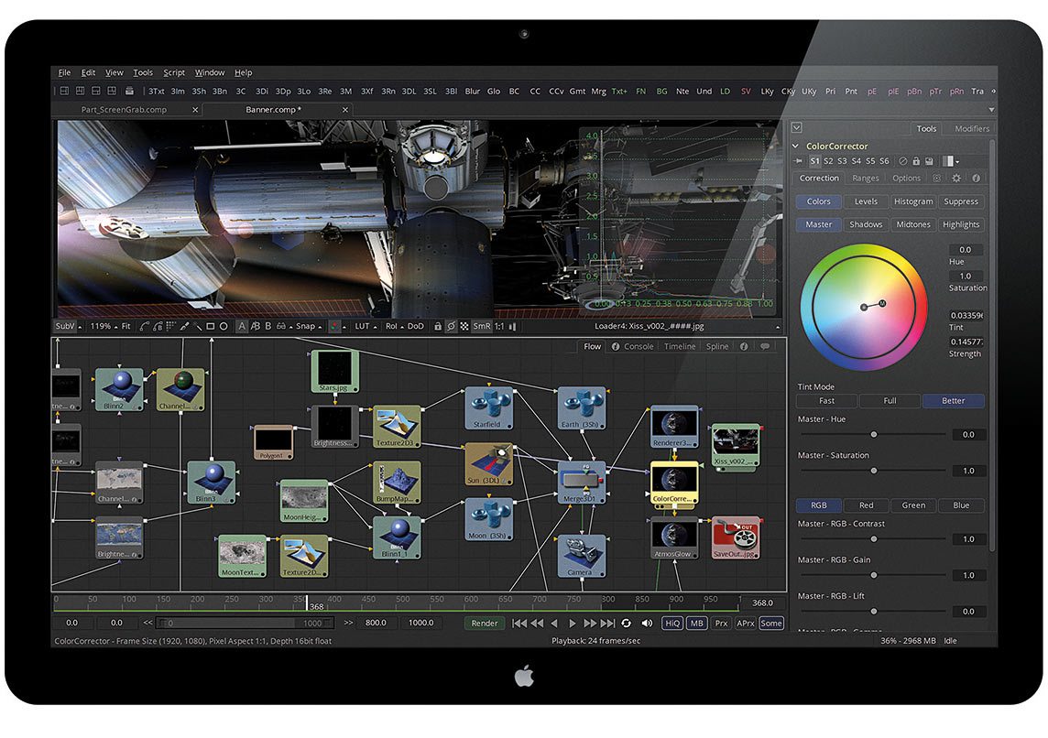Viewport: 1048px width, 738px height.
Task: Click the Master - Saturation slider handle
Action: 873,471
